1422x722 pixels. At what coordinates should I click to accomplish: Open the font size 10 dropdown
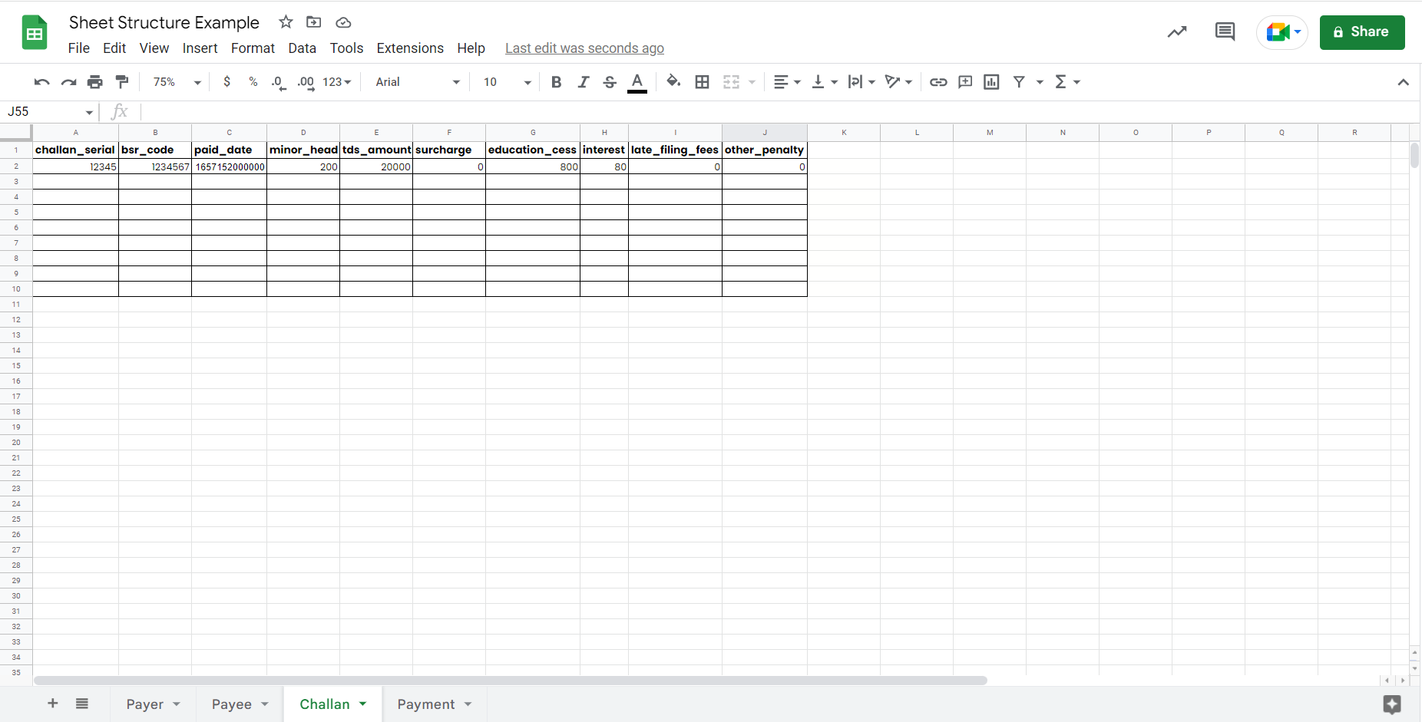[507, 82]
